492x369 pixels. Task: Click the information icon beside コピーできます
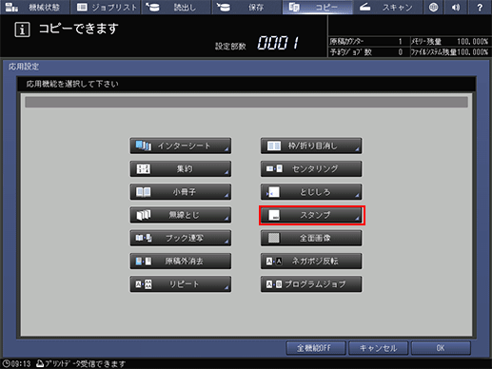coord(22,29)
